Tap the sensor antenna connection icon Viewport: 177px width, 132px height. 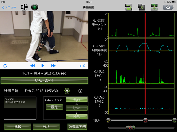pyautogui.click(x=24, y=7)
